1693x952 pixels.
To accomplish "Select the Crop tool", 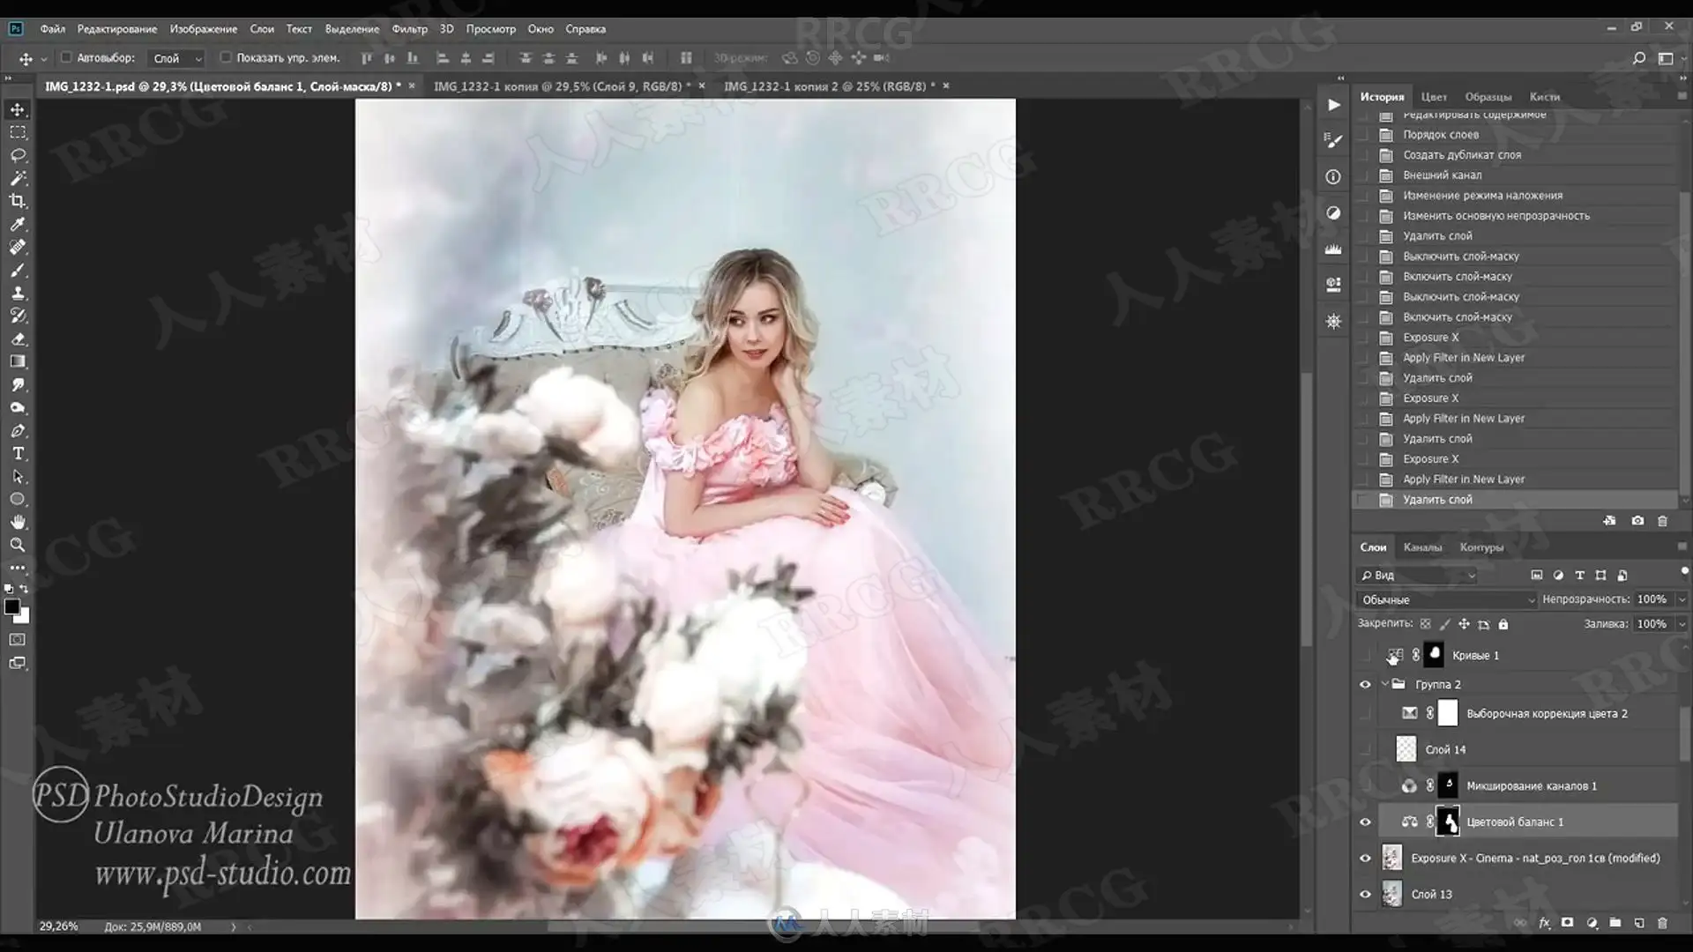I will coord(18,201).
